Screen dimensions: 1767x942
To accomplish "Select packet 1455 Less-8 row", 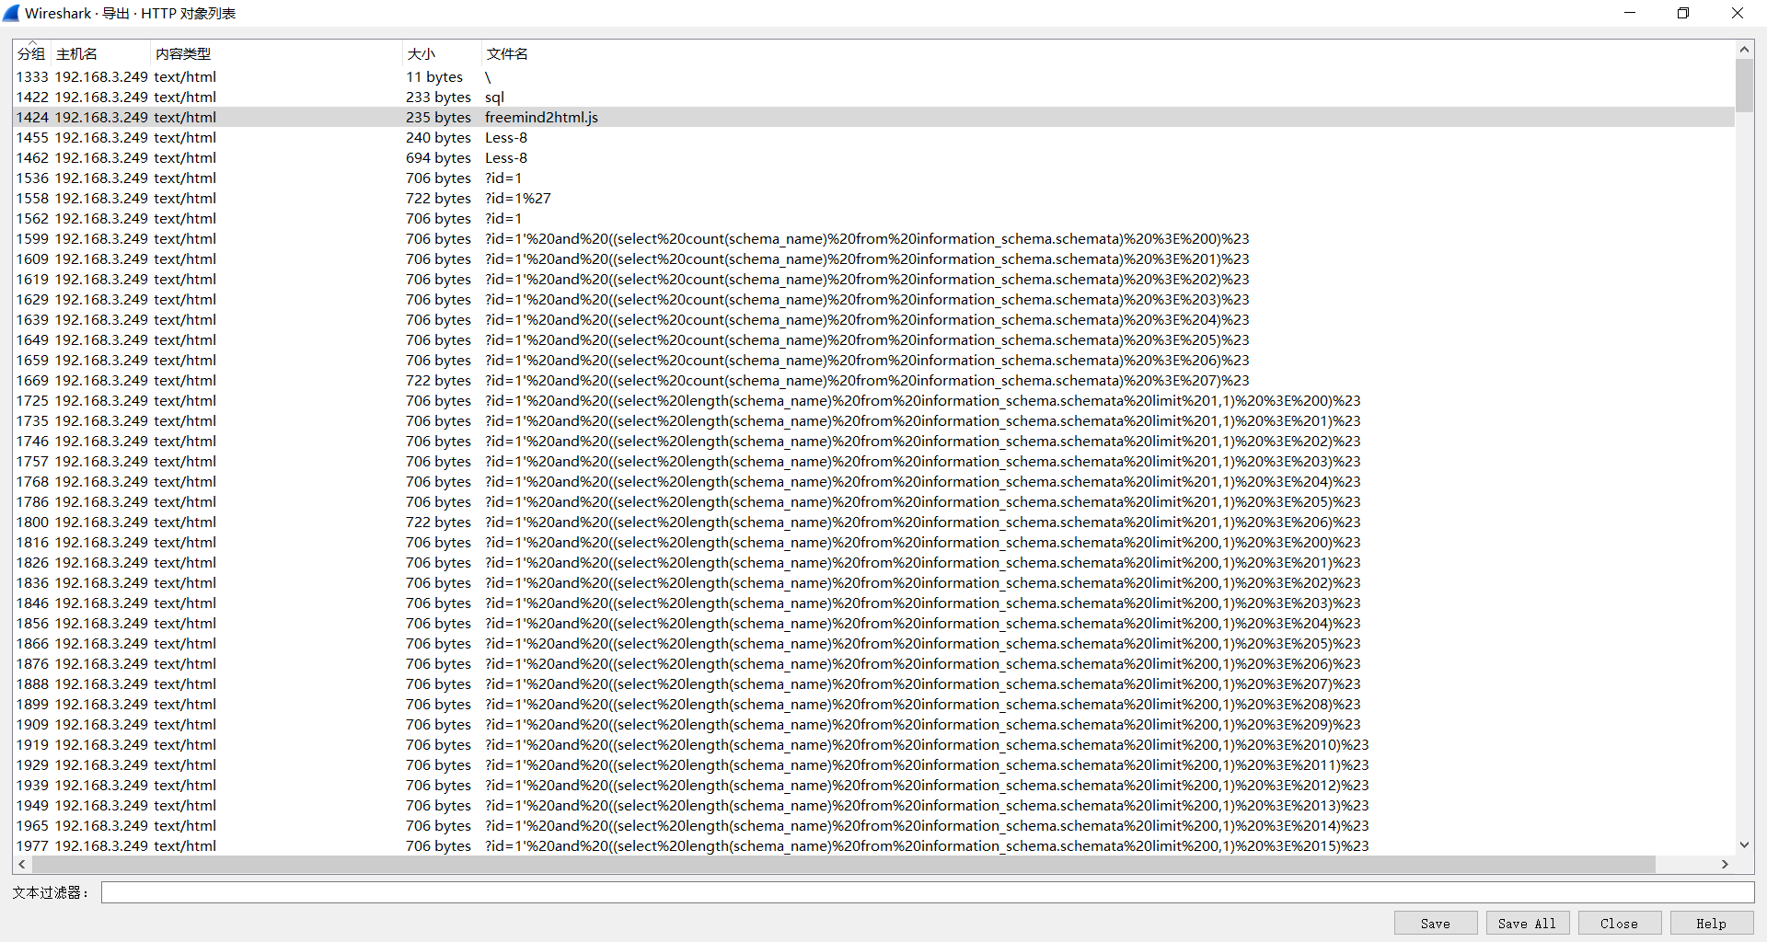I will pos(873,137).
